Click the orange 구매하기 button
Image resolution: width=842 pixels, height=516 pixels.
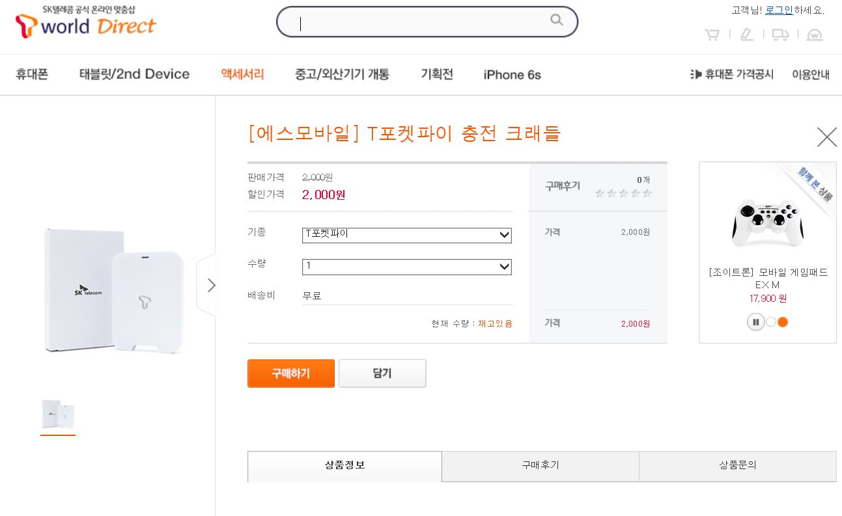point(290,373)
